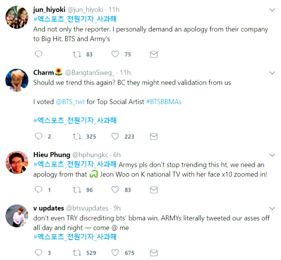Send jun_hiyoki's tweet via direct message

(x=153, y=54)
